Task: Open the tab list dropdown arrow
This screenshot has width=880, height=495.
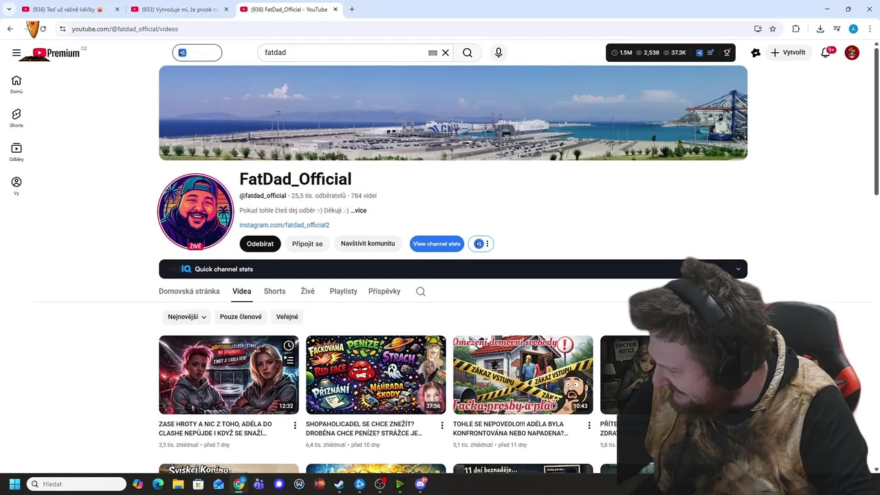Action: click(10, 10)
